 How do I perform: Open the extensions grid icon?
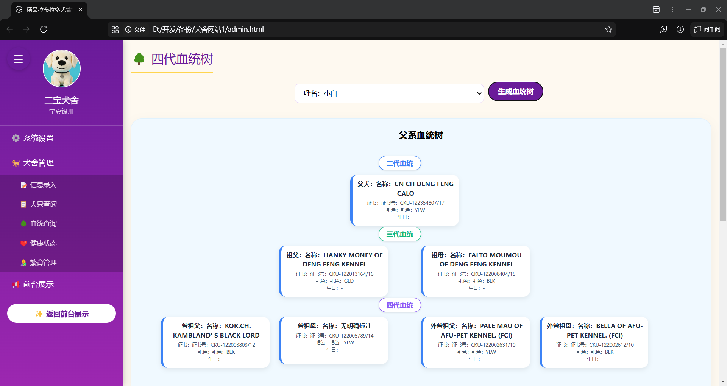click(x=115, y=30)
